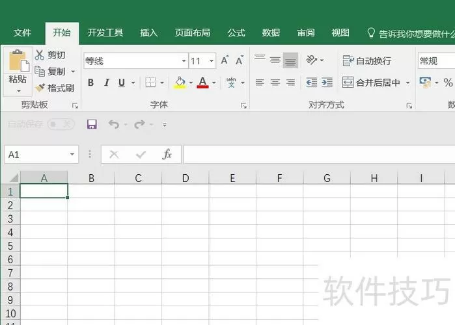Screen dimensions: 455x325
Task: Apply red font color A
Action: pyautogui.click(x=202, y=83)
